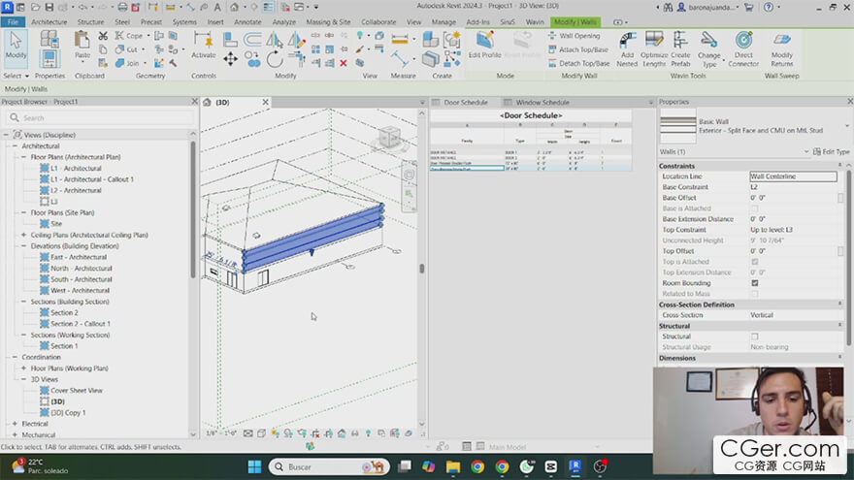Switch to the Window Schedule tab
The image size is (854, 480).
pyautogui.click(x=542, y=102)
